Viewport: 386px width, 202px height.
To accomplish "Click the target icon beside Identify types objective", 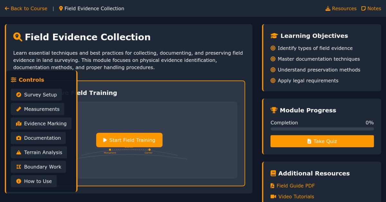I will pos(272,48).
